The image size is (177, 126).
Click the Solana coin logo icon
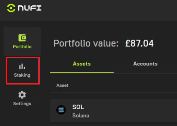[x=61, y=110]
